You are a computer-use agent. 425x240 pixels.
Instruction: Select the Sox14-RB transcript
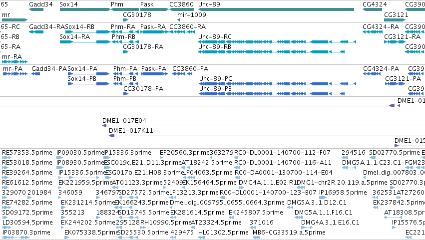point(88,32)
